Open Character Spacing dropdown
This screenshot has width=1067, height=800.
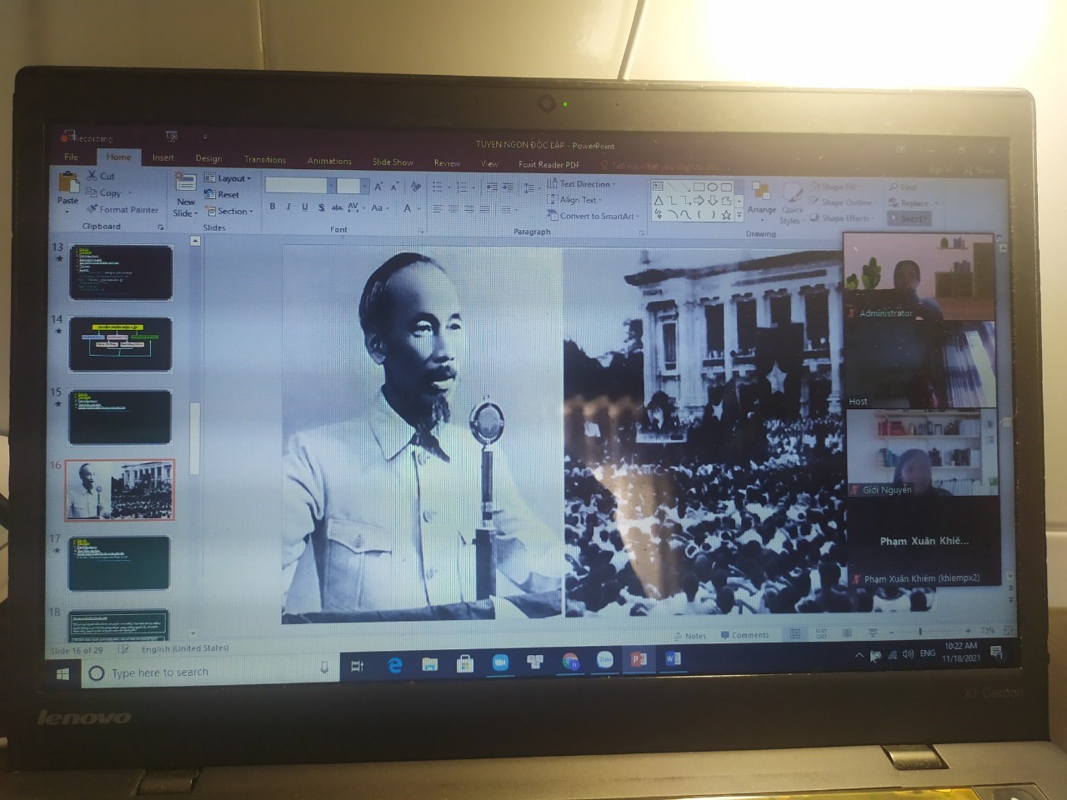pos(356,207)
